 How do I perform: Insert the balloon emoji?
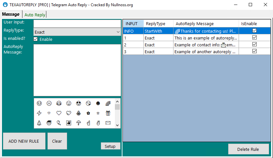(59, 123)
